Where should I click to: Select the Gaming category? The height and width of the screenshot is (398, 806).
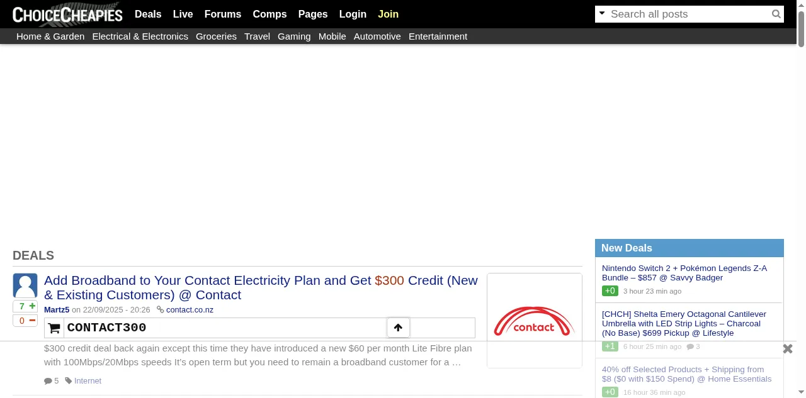pyautogui.click(x=294, y=36)
